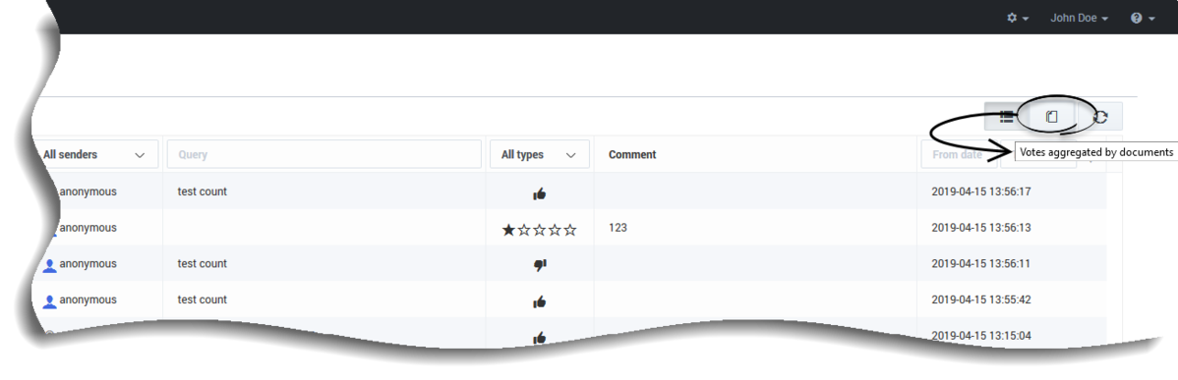The image size is (1178, 380).
Task: Click the Query filter field
Action: (x=324, y=154)
